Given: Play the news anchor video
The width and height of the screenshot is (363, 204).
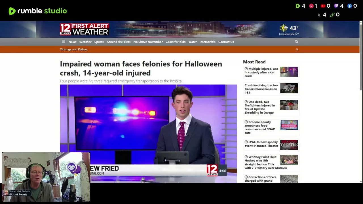Looking at the screenshot, I should [148, 133].
